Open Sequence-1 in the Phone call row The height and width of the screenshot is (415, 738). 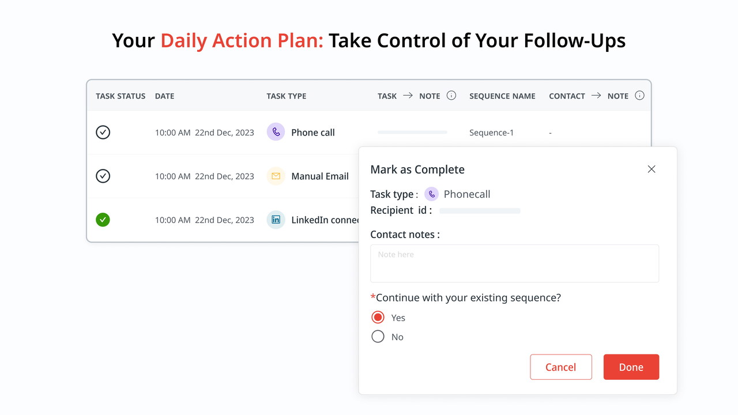click(x=491, y=133)
